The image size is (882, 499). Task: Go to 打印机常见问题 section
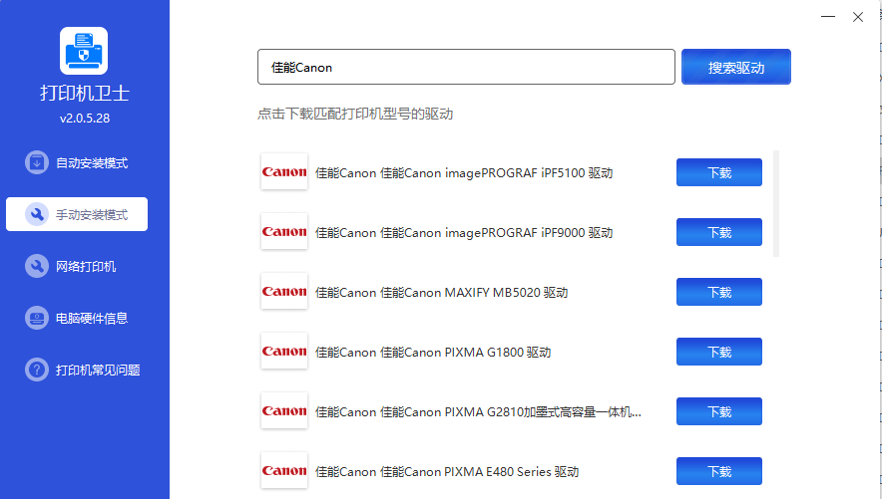pos(97,370)
